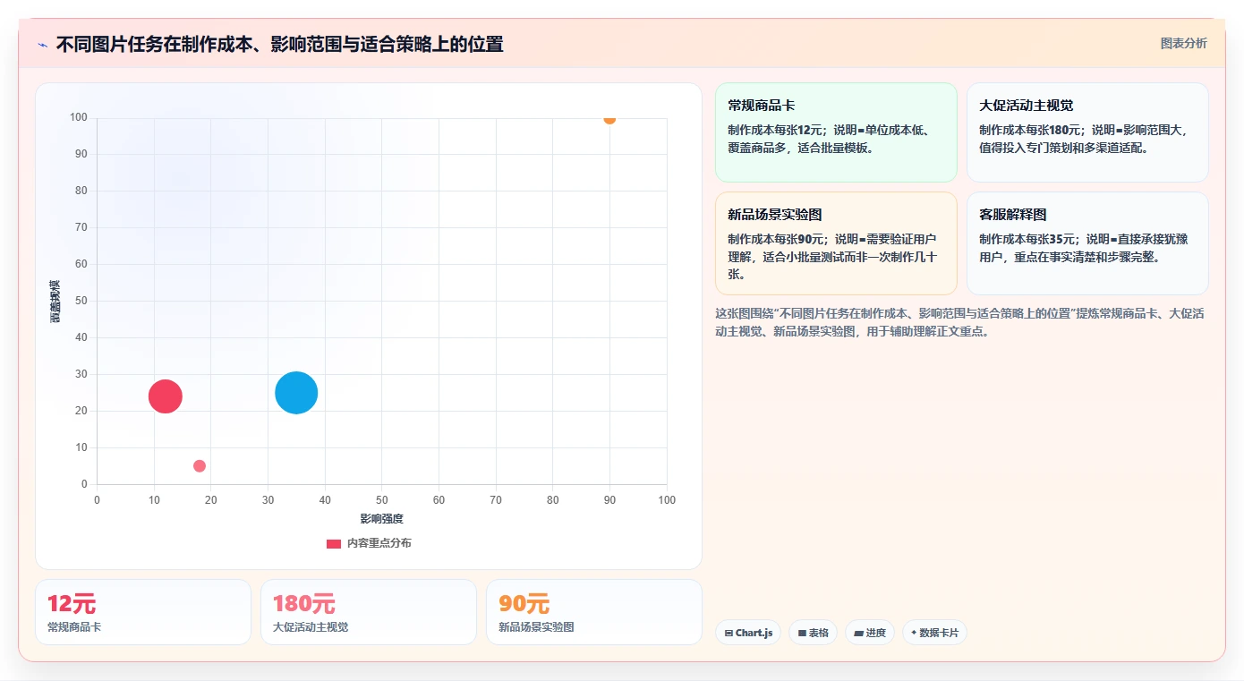
Task: Click 大促活动主视觉 label under 180元
Action: [x=311, y=627]
